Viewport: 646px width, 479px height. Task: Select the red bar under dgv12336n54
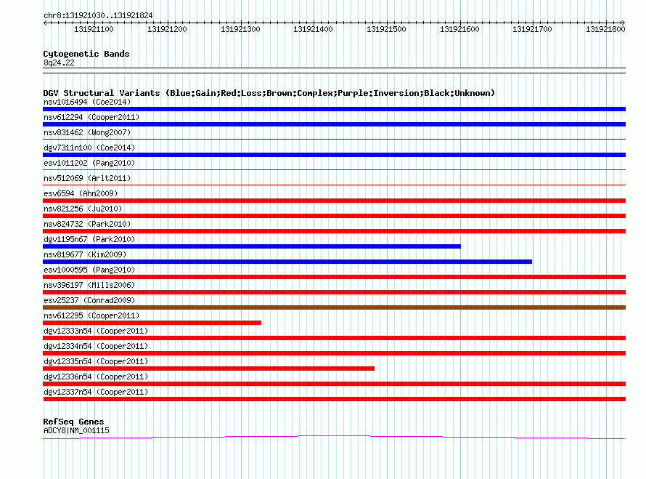pos(334,384)
